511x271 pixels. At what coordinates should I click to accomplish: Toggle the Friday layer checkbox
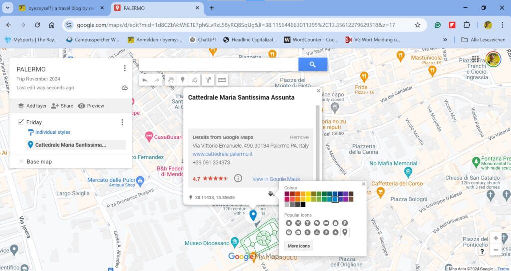click(x=21, y=122)
